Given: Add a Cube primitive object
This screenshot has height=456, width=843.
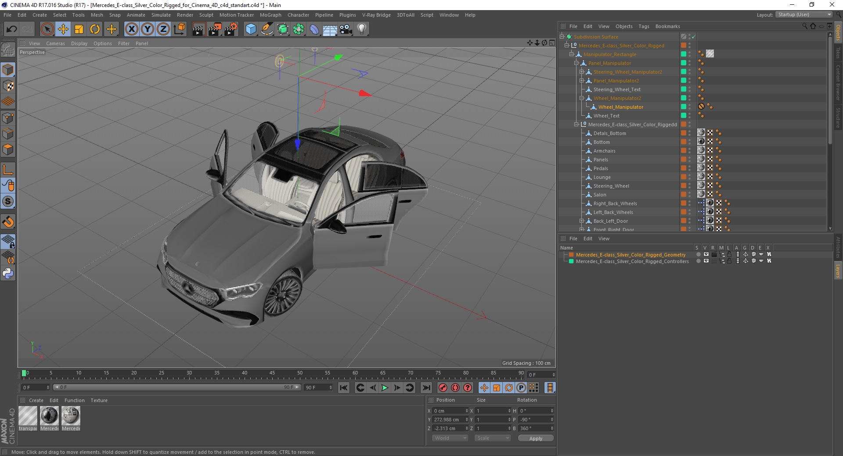Looking at the screenshot, I should 251,29.
